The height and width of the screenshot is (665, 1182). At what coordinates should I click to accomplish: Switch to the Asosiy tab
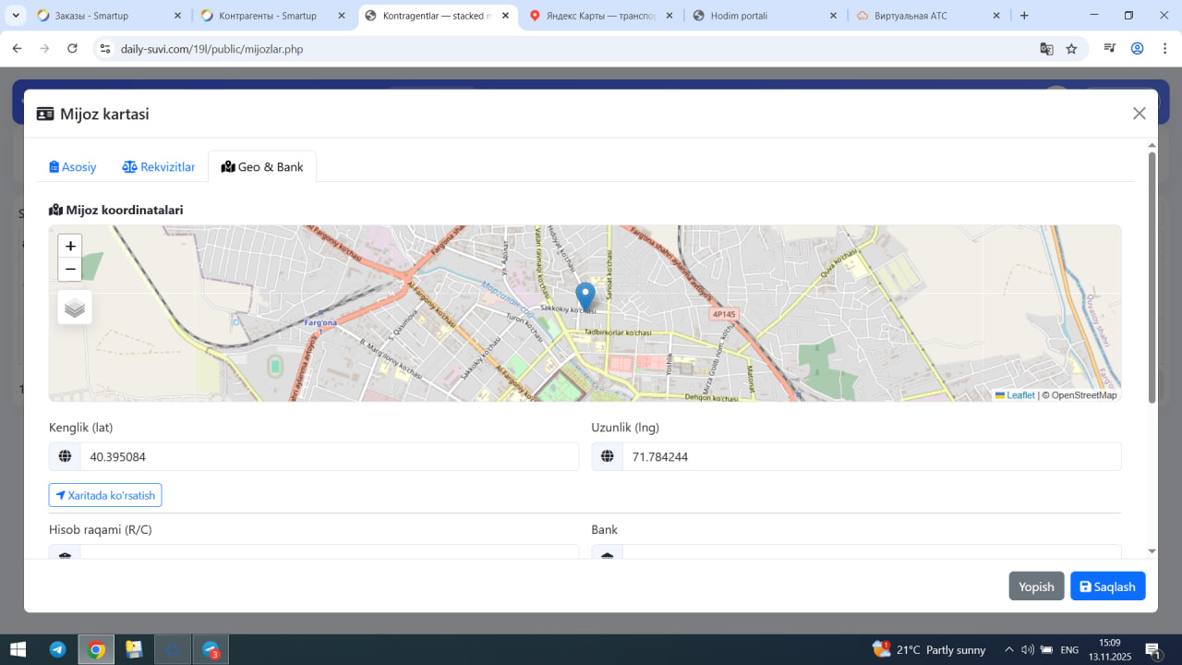(73, 167)
